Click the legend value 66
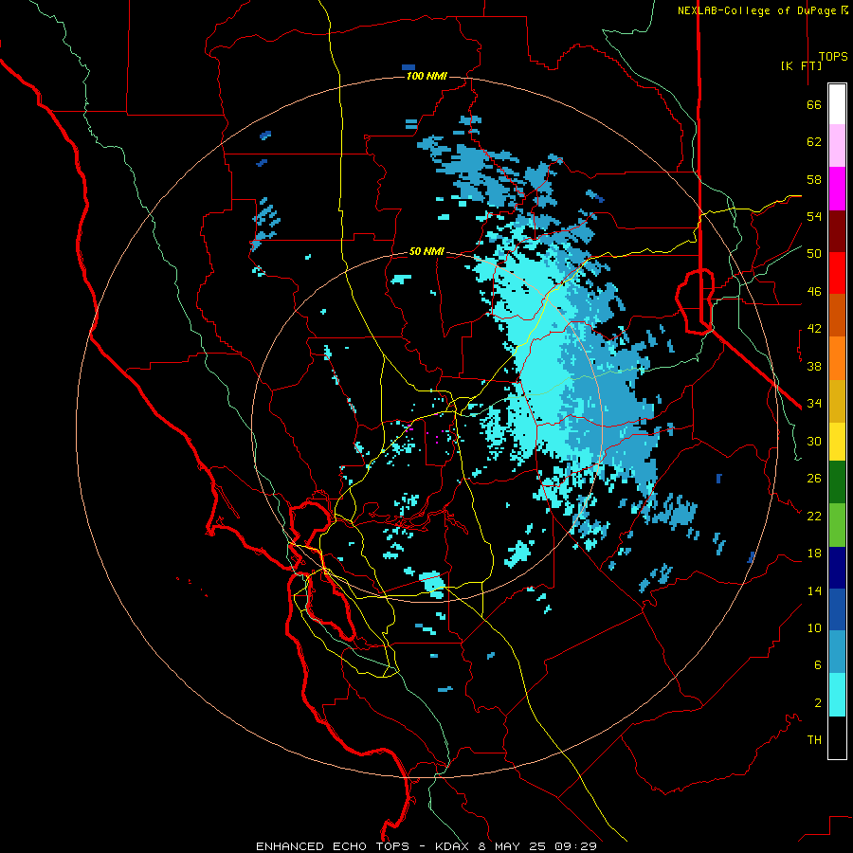This screenshot has width=853, height=853. tap(814, 104)
